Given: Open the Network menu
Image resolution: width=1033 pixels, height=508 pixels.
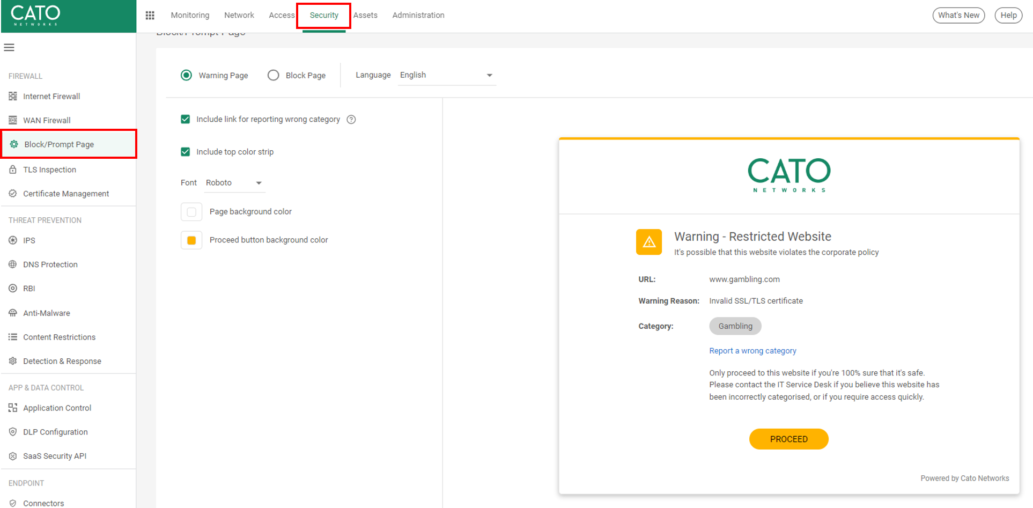Looking at the screenshot, I should point(239,15).
